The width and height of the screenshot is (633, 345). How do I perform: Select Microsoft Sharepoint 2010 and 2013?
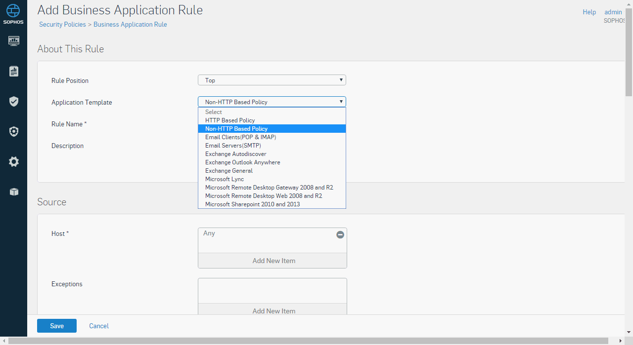tap(272, 204)
